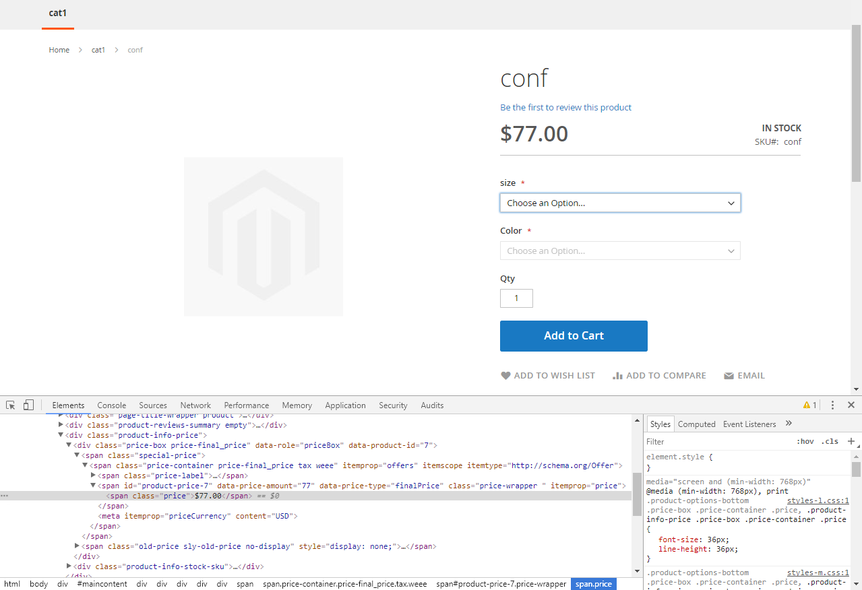This screenshot has width=862, height=590.
Task: Toggle the device toolbar icon
Action: [28, 405]
